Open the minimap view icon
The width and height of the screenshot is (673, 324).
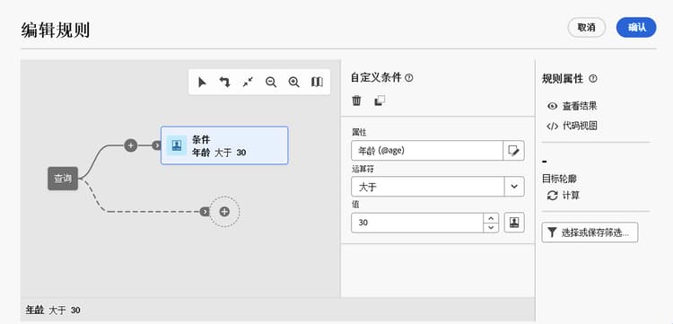[317, 82]
